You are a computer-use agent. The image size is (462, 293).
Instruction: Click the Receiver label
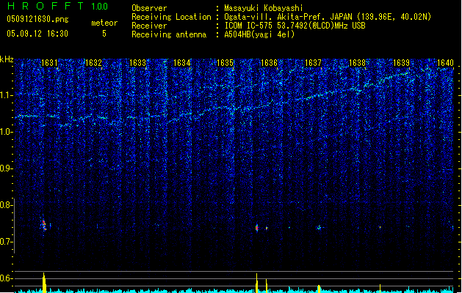[149, 26]
